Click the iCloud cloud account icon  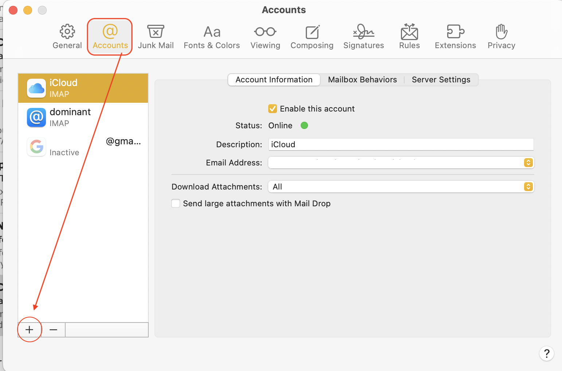click(x=36, y=88)
